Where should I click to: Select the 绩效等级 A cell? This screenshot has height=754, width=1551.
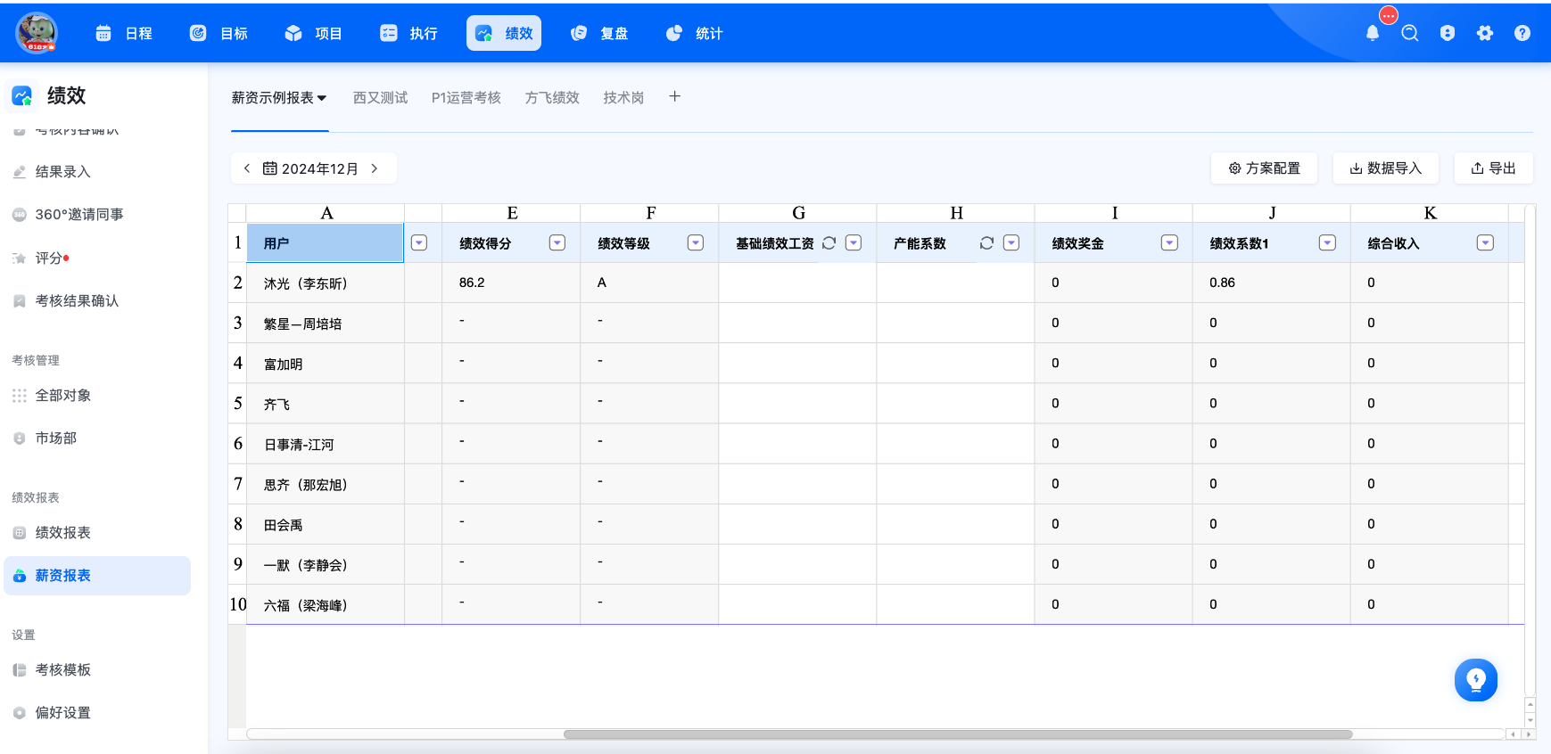point(649,283)
